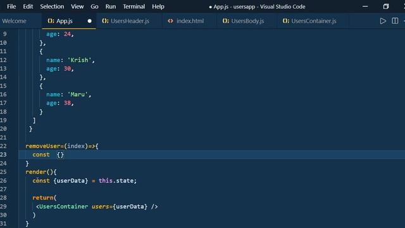Image resolution: width=405 pixels, height=228 pixels.
Task: Switch to the index.html tab
Action: 190,21
